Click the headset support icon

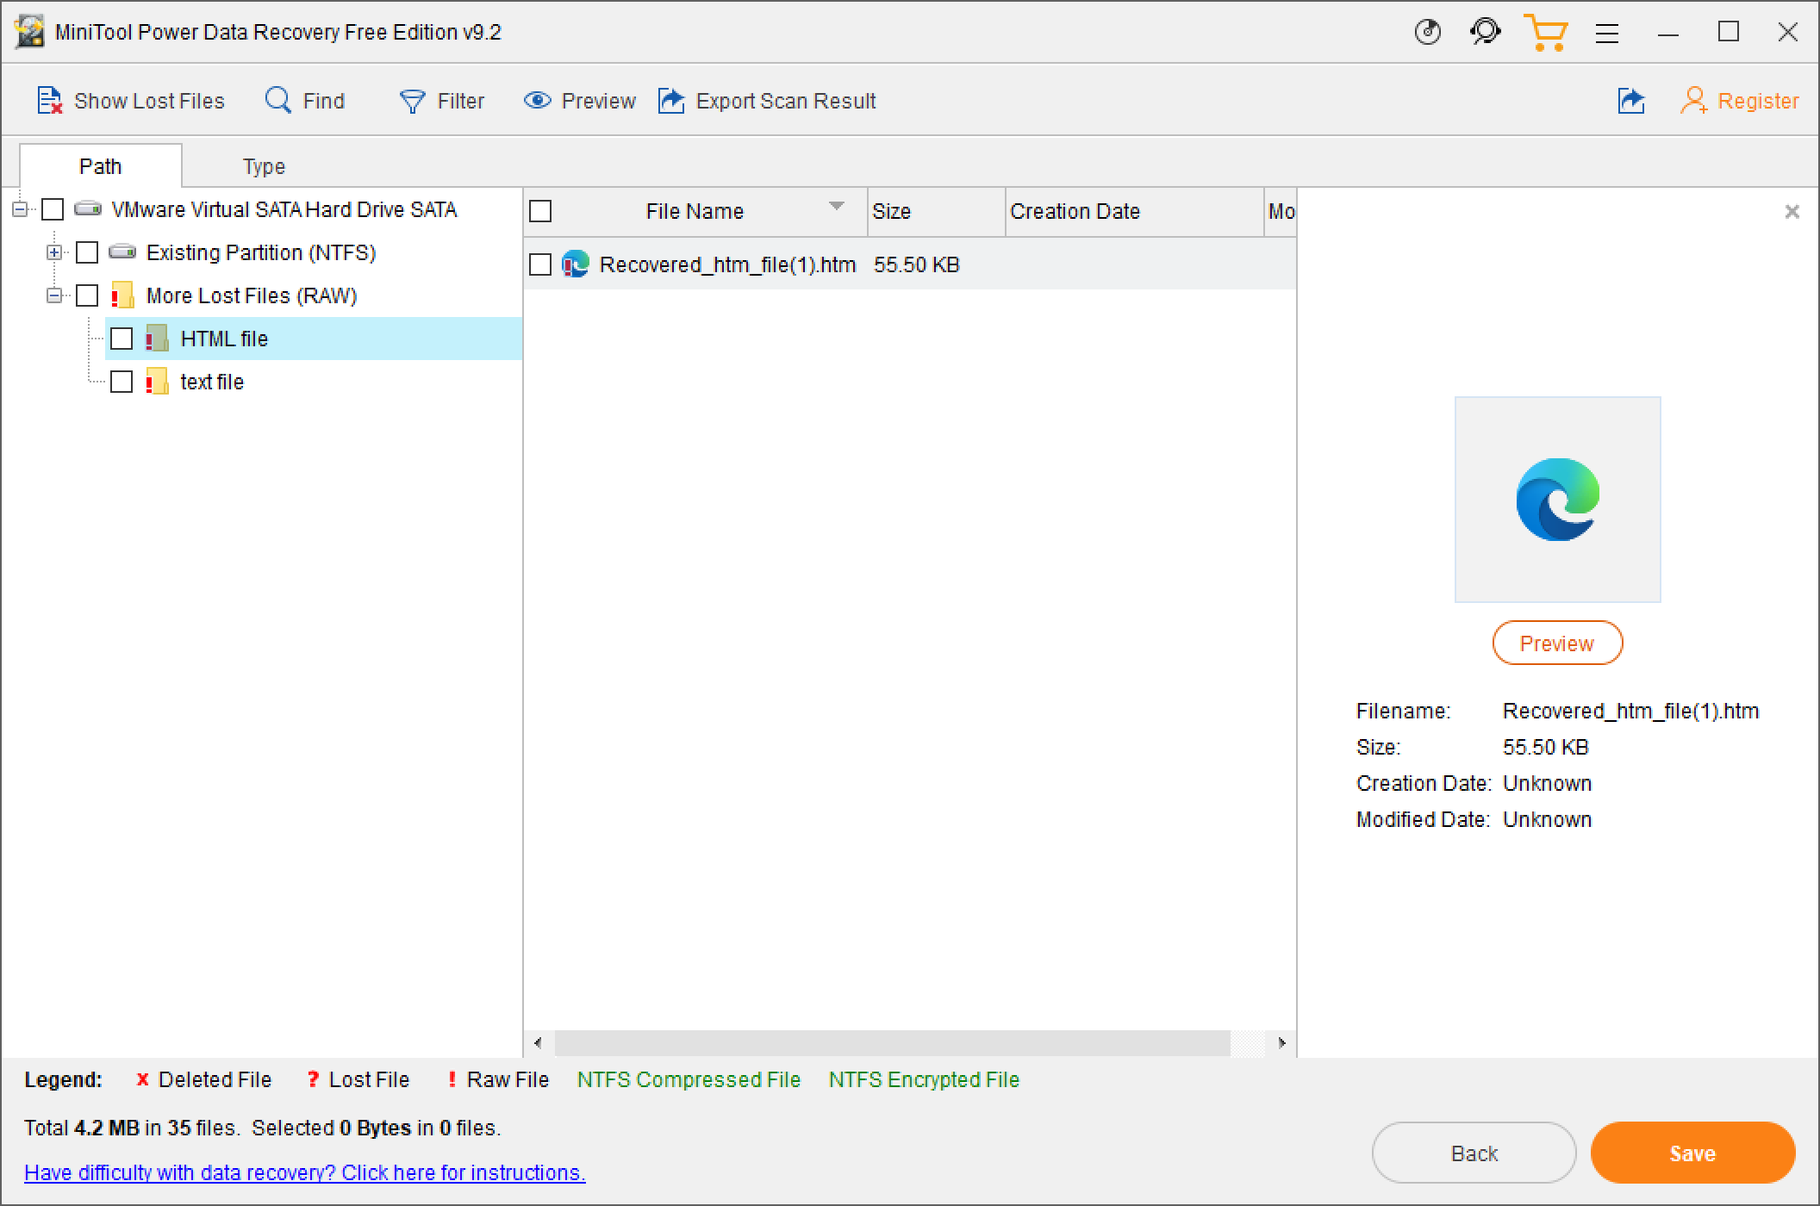point(1485,33)
